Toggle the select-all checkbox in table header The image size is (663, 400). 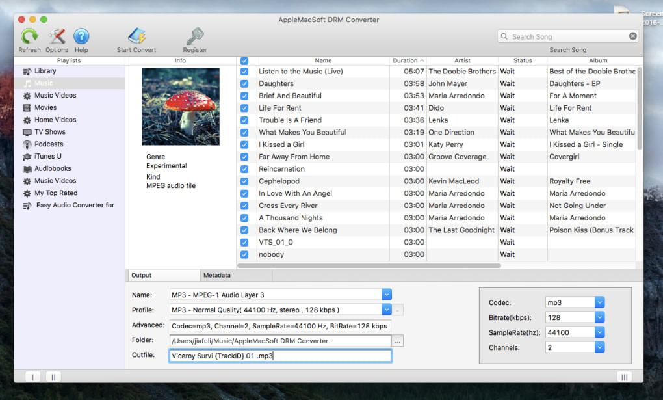pos(244,61)
